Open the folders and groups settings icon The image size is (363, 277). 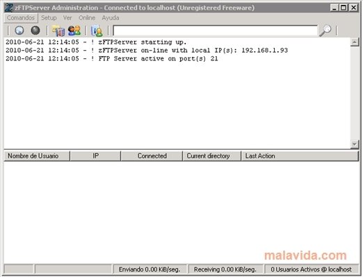tap(58, 31)
